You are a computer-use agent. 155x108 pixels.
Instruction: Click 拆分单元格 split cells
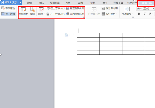[x=110, y=8]
